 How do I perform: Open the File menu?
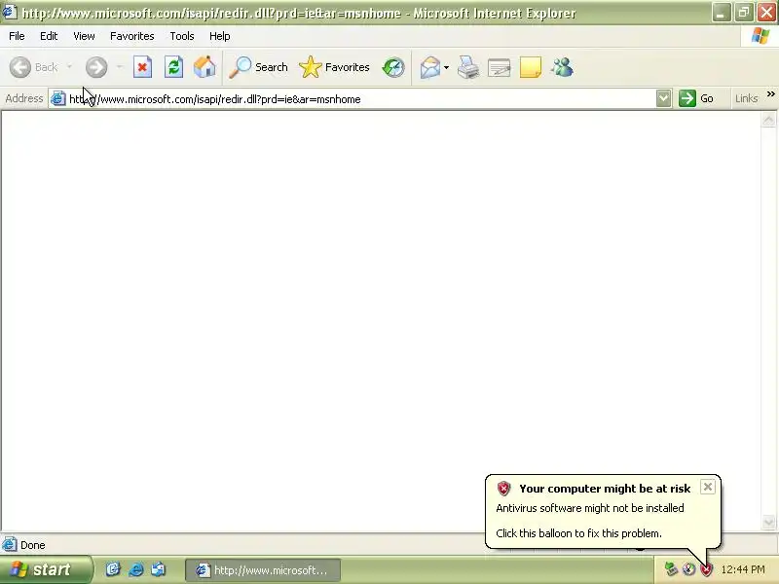(x=17, y=36)
